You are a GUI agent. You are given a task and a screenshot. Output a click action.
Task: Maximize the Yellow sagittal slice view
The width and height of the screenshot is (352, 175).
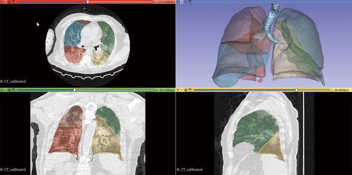(x=190, y=90)
